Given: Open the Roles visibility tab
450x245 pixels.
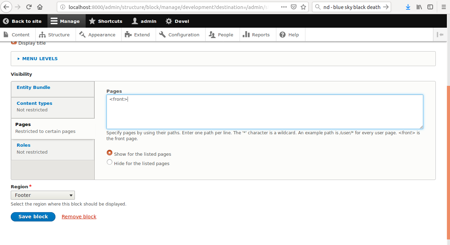Looking at the screenshot, I should pyautogui.click(x=23, y=145).
